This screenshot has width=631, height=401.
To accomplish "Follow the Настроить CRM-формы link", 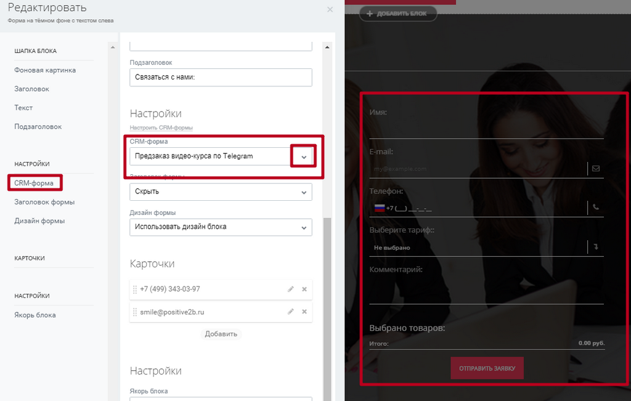I will (161, 128).
